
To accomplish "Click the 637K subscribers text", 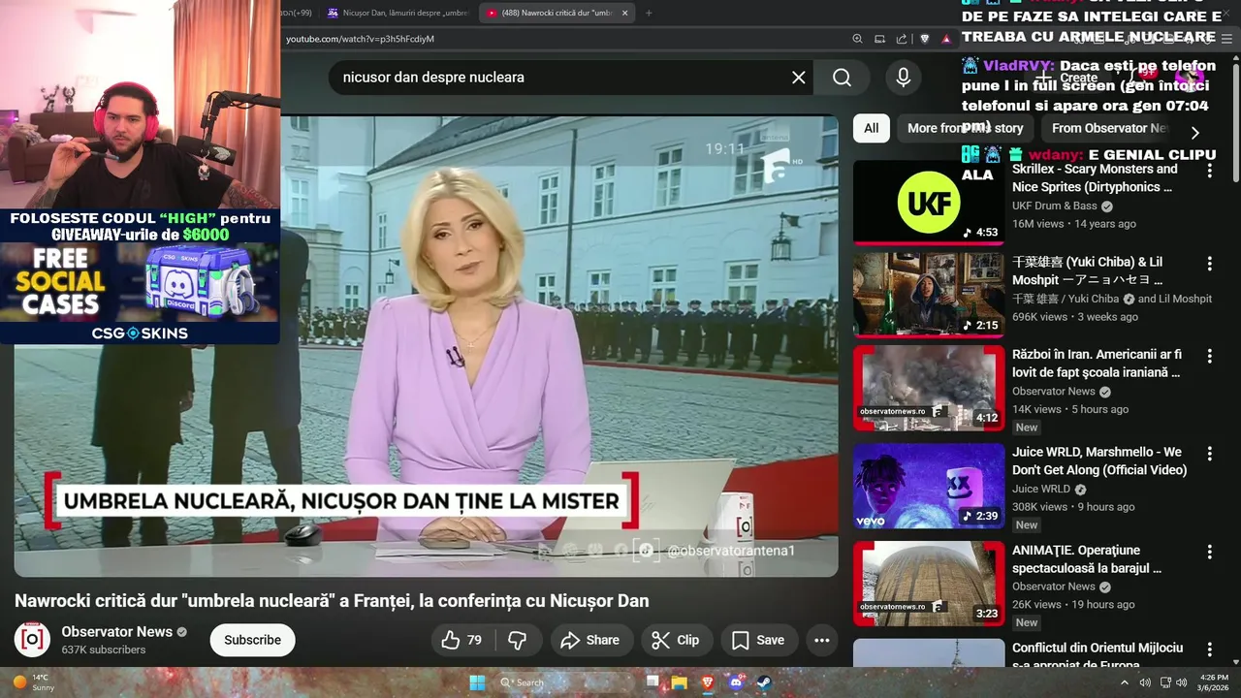I will (104, 650).
